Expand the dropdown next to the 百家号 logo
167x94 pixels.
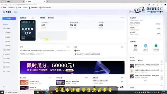click(x=16, y=12)
